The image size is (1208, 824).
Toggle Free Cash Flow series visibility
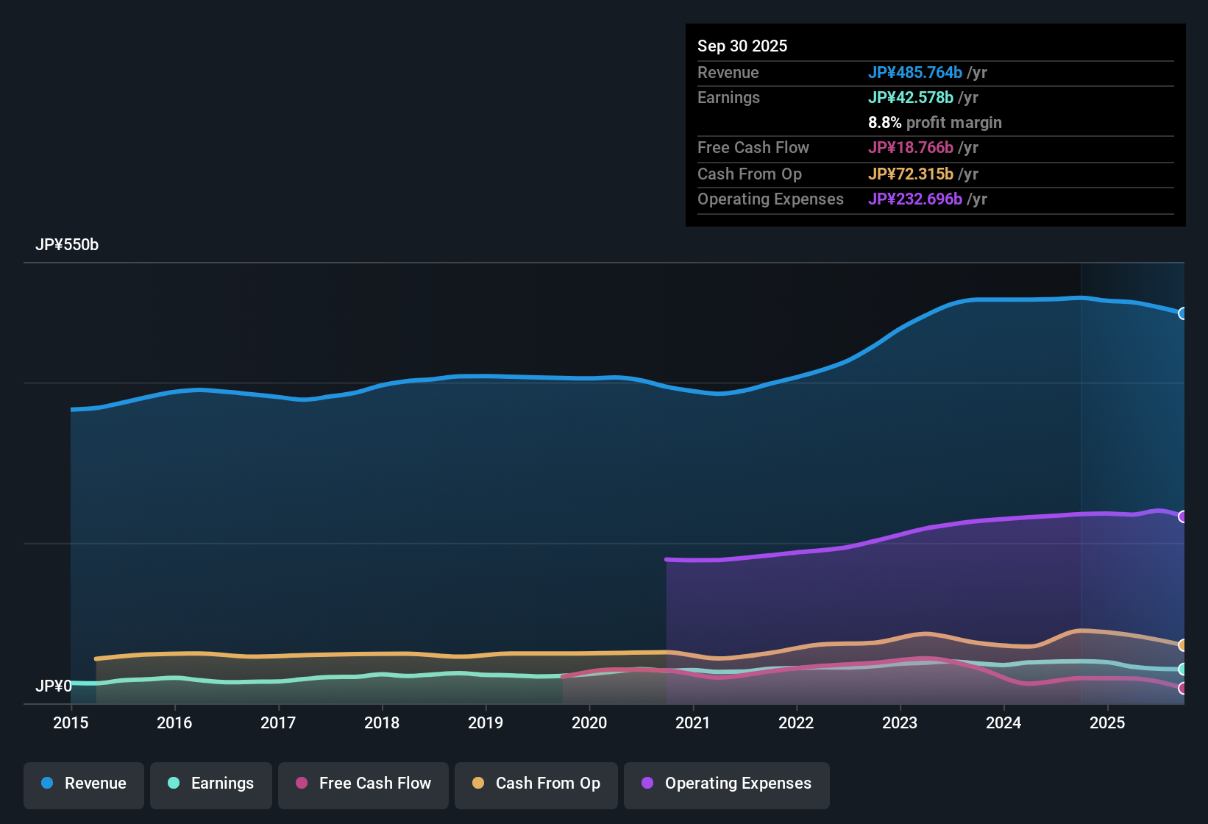[363, 784]
